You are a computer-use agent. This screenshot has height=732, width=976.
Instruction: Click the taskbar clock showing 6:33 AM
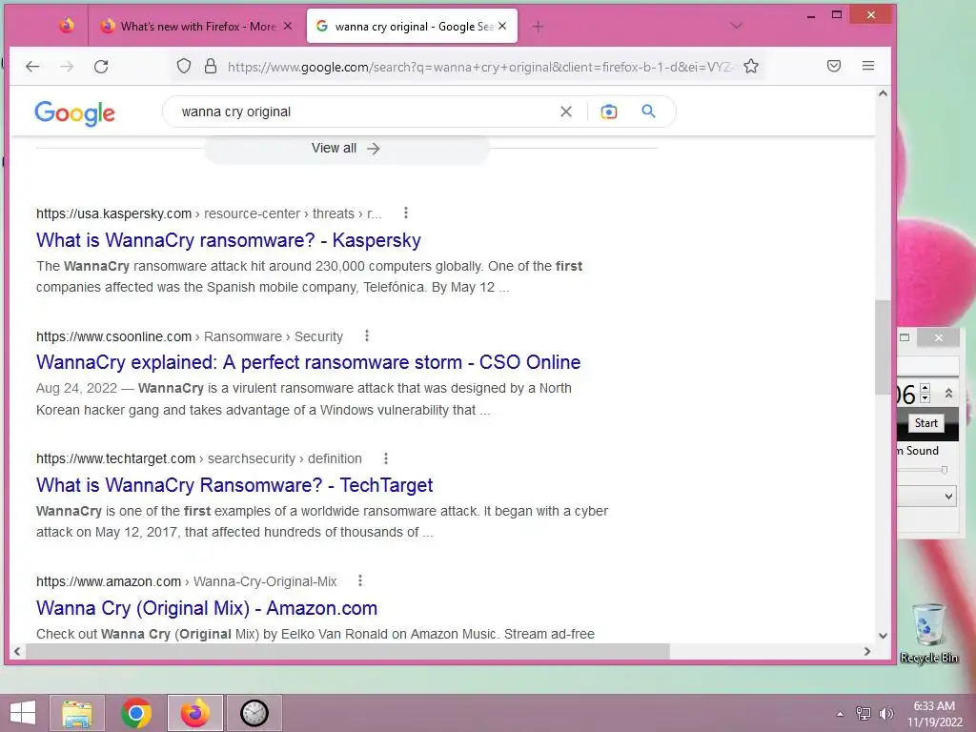pos(934,714)
